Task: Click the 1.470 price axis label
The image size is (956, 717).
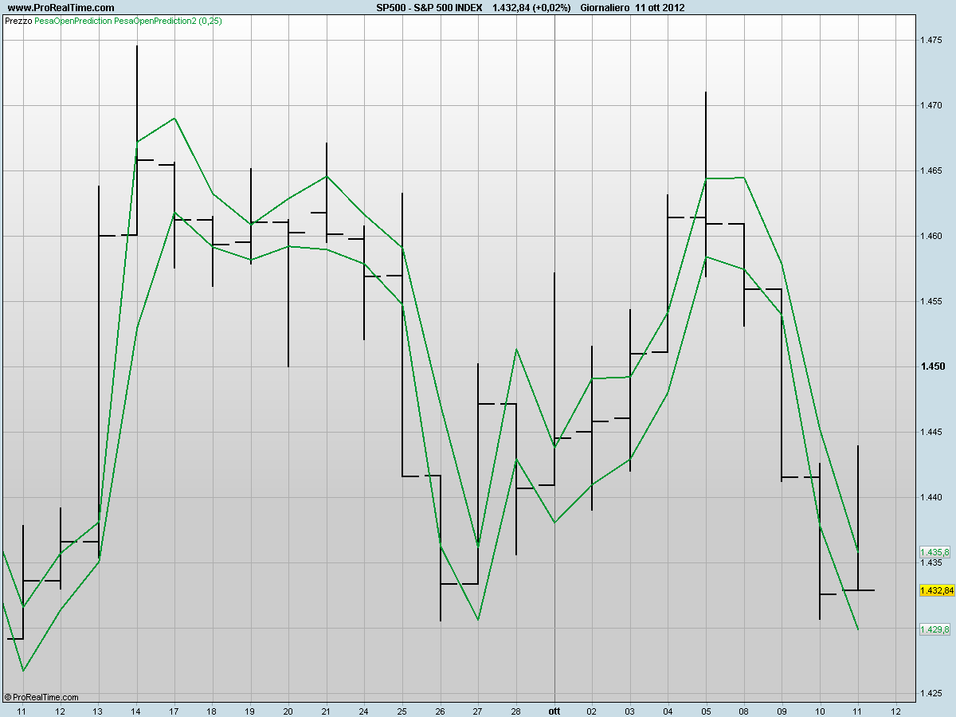Action: click(931, 105)
